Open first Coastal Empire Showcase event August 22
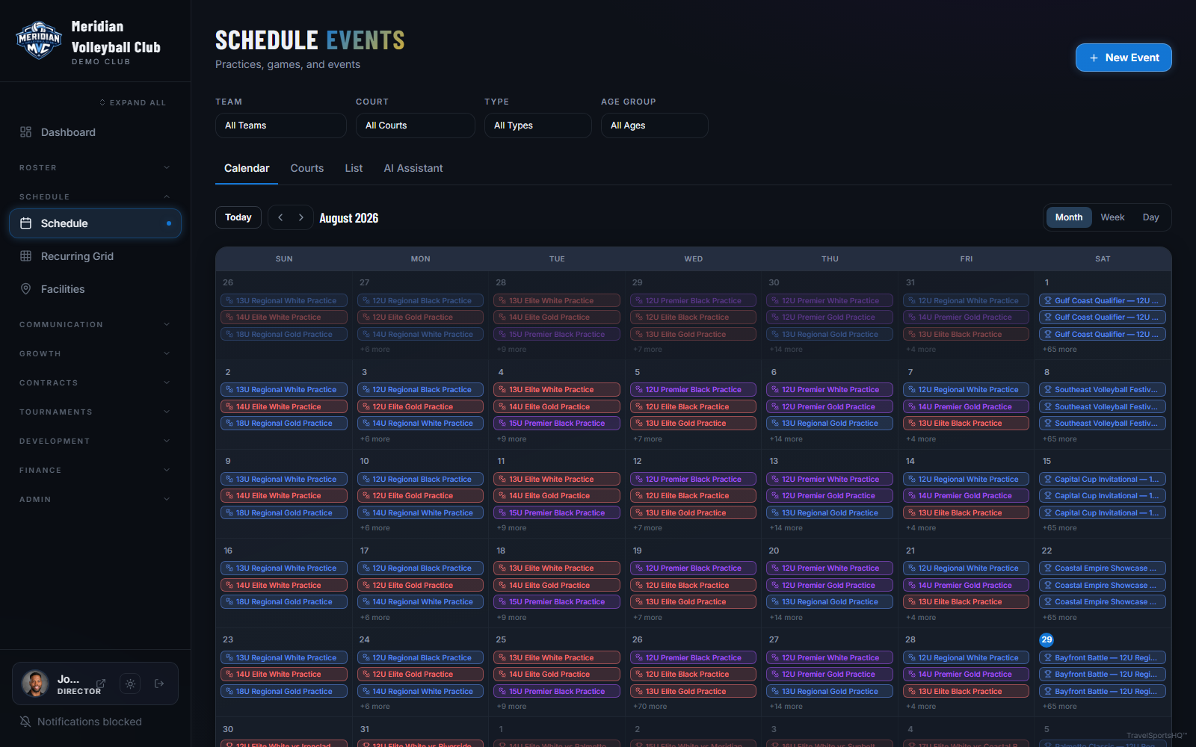Viewport: 1196px width, 747px height. (x=1103, y=568)
